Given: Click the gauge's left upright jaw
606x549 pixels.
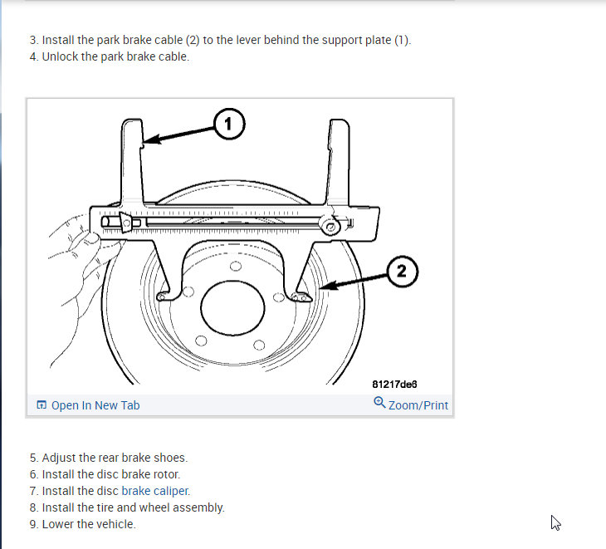Looking at the screenshot, I should 132,162.
